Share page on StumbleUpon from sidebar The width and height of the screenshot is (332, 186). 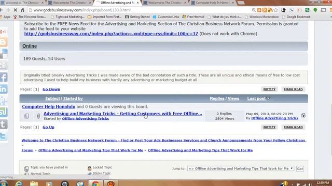[4, 113]
